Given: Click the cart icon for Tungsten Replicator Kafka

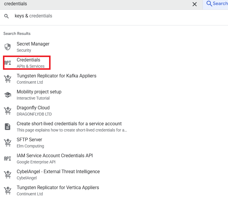Looking at the screenshot, I should coord(7,79).
